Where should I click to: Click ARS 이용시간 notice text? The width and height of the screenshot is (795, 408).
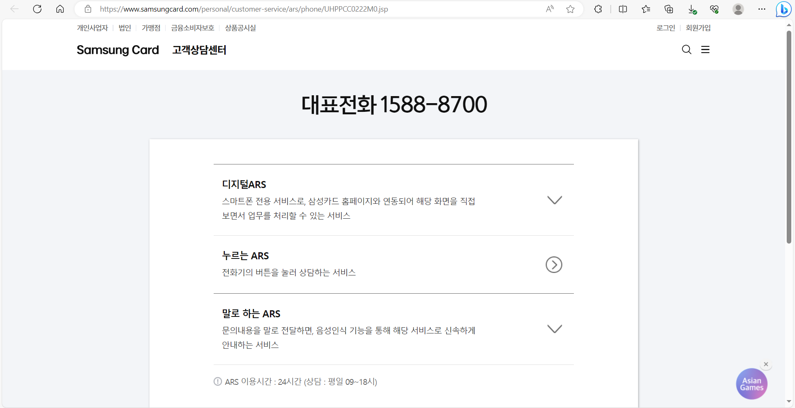pos(301,381)
